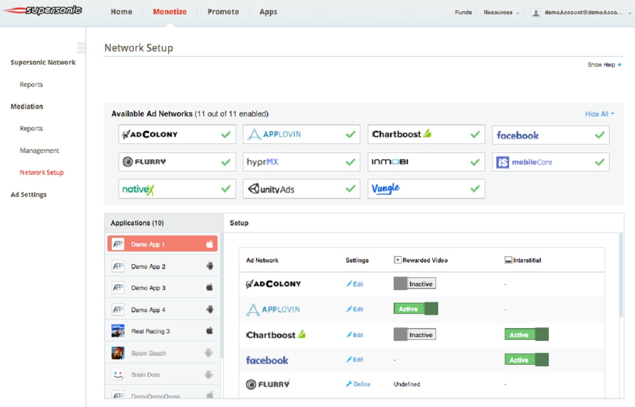The width and height of the screenshot is (635, 407).
Task: Edit AppLovin settings
Action: pos(355,309)
